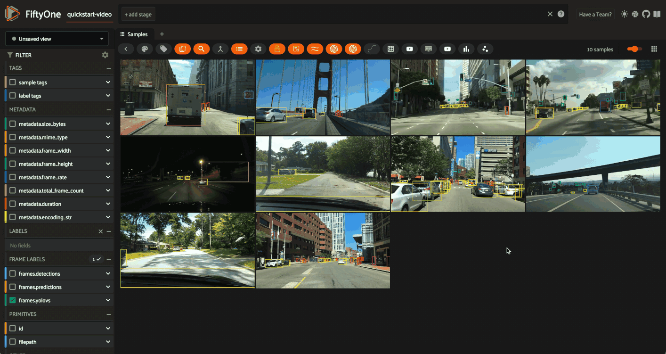The image size is (666, 354).
Task: Adjust the grid zoom slider
Action: (634, 49)
